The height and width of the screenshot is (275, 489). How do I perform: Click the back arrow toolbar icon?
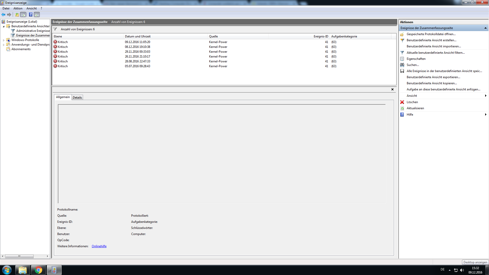pos(3,15)
